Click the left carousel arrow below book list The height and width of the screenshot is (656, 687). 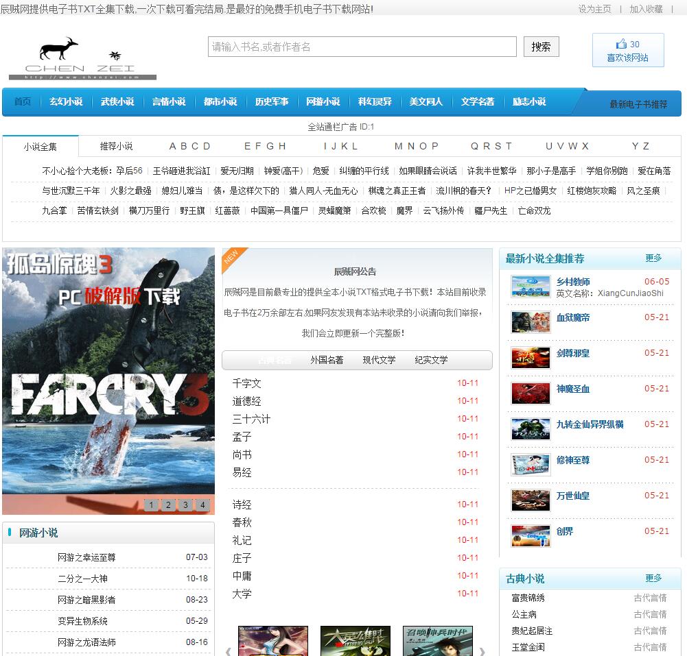tap(229, 651)
